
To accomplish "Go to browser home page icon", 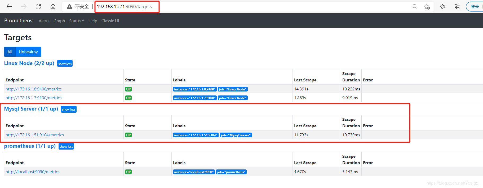I will pos(53,6).
